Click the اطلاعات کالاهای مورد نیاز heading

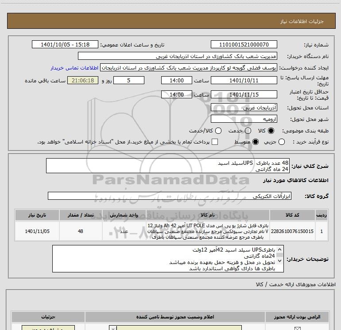296,180
